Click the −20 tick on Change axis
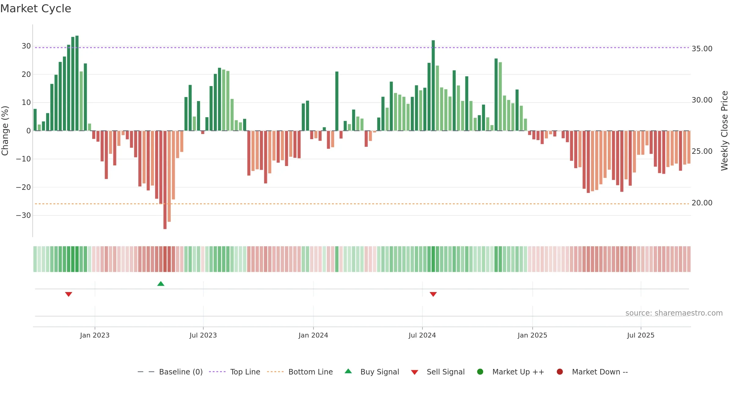The width and height of the screenshot is (733, 412). point(24,187)
